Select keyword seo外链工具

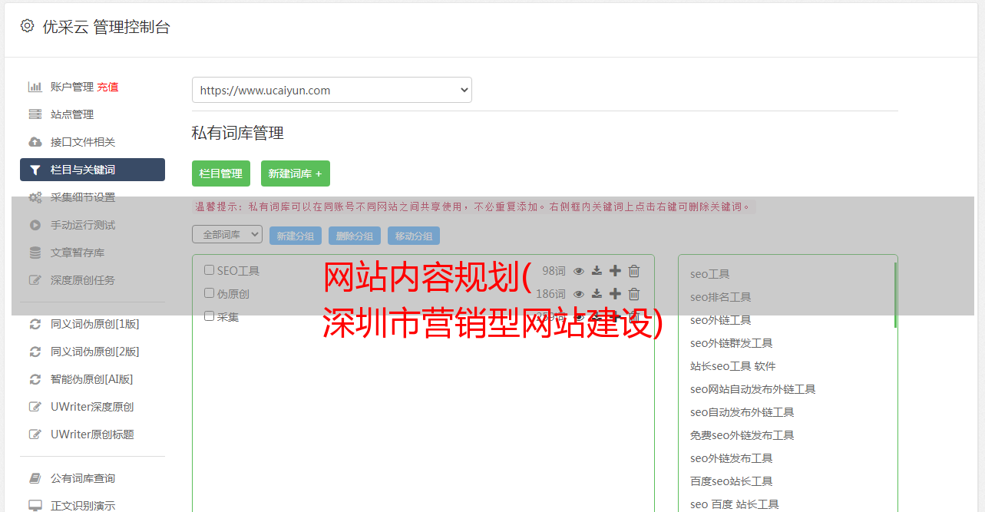click(x=720, y=320)
